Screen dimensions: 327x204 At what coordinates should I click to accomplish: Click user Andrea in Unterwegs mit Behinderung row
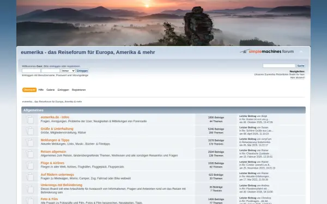265,186
